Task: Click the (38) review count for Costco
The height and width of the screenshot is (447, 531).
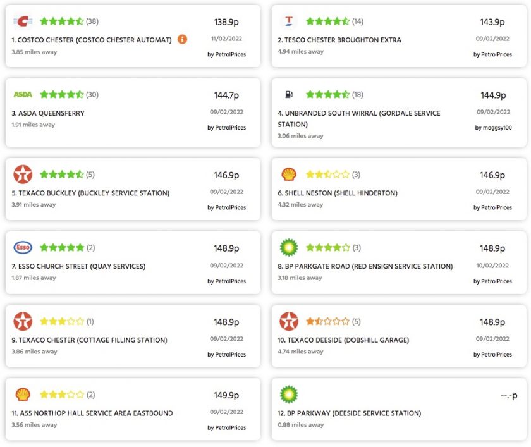Action: pyautogui.click(x=92, y=21)
